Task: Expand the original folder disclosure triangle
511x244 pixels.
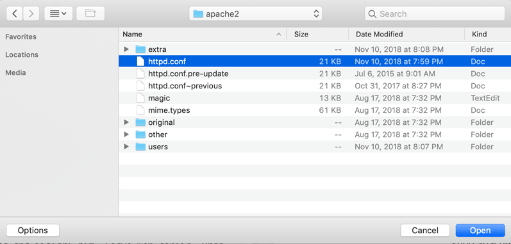Action: pyautogui.click(x=126, y=122)
